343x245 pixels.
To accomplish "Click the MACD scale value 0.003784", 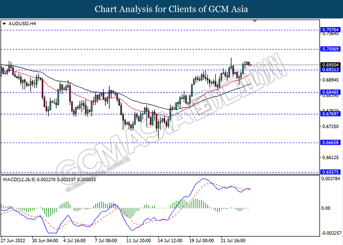I will click(x=331, y=179).
